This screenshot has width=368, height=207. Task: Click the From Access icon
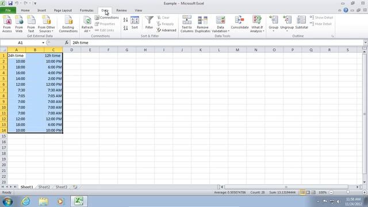7,24
